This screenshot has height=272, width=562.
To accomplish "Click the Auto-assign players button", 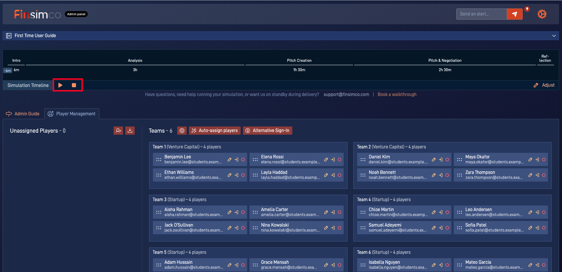I will (215, 131).
